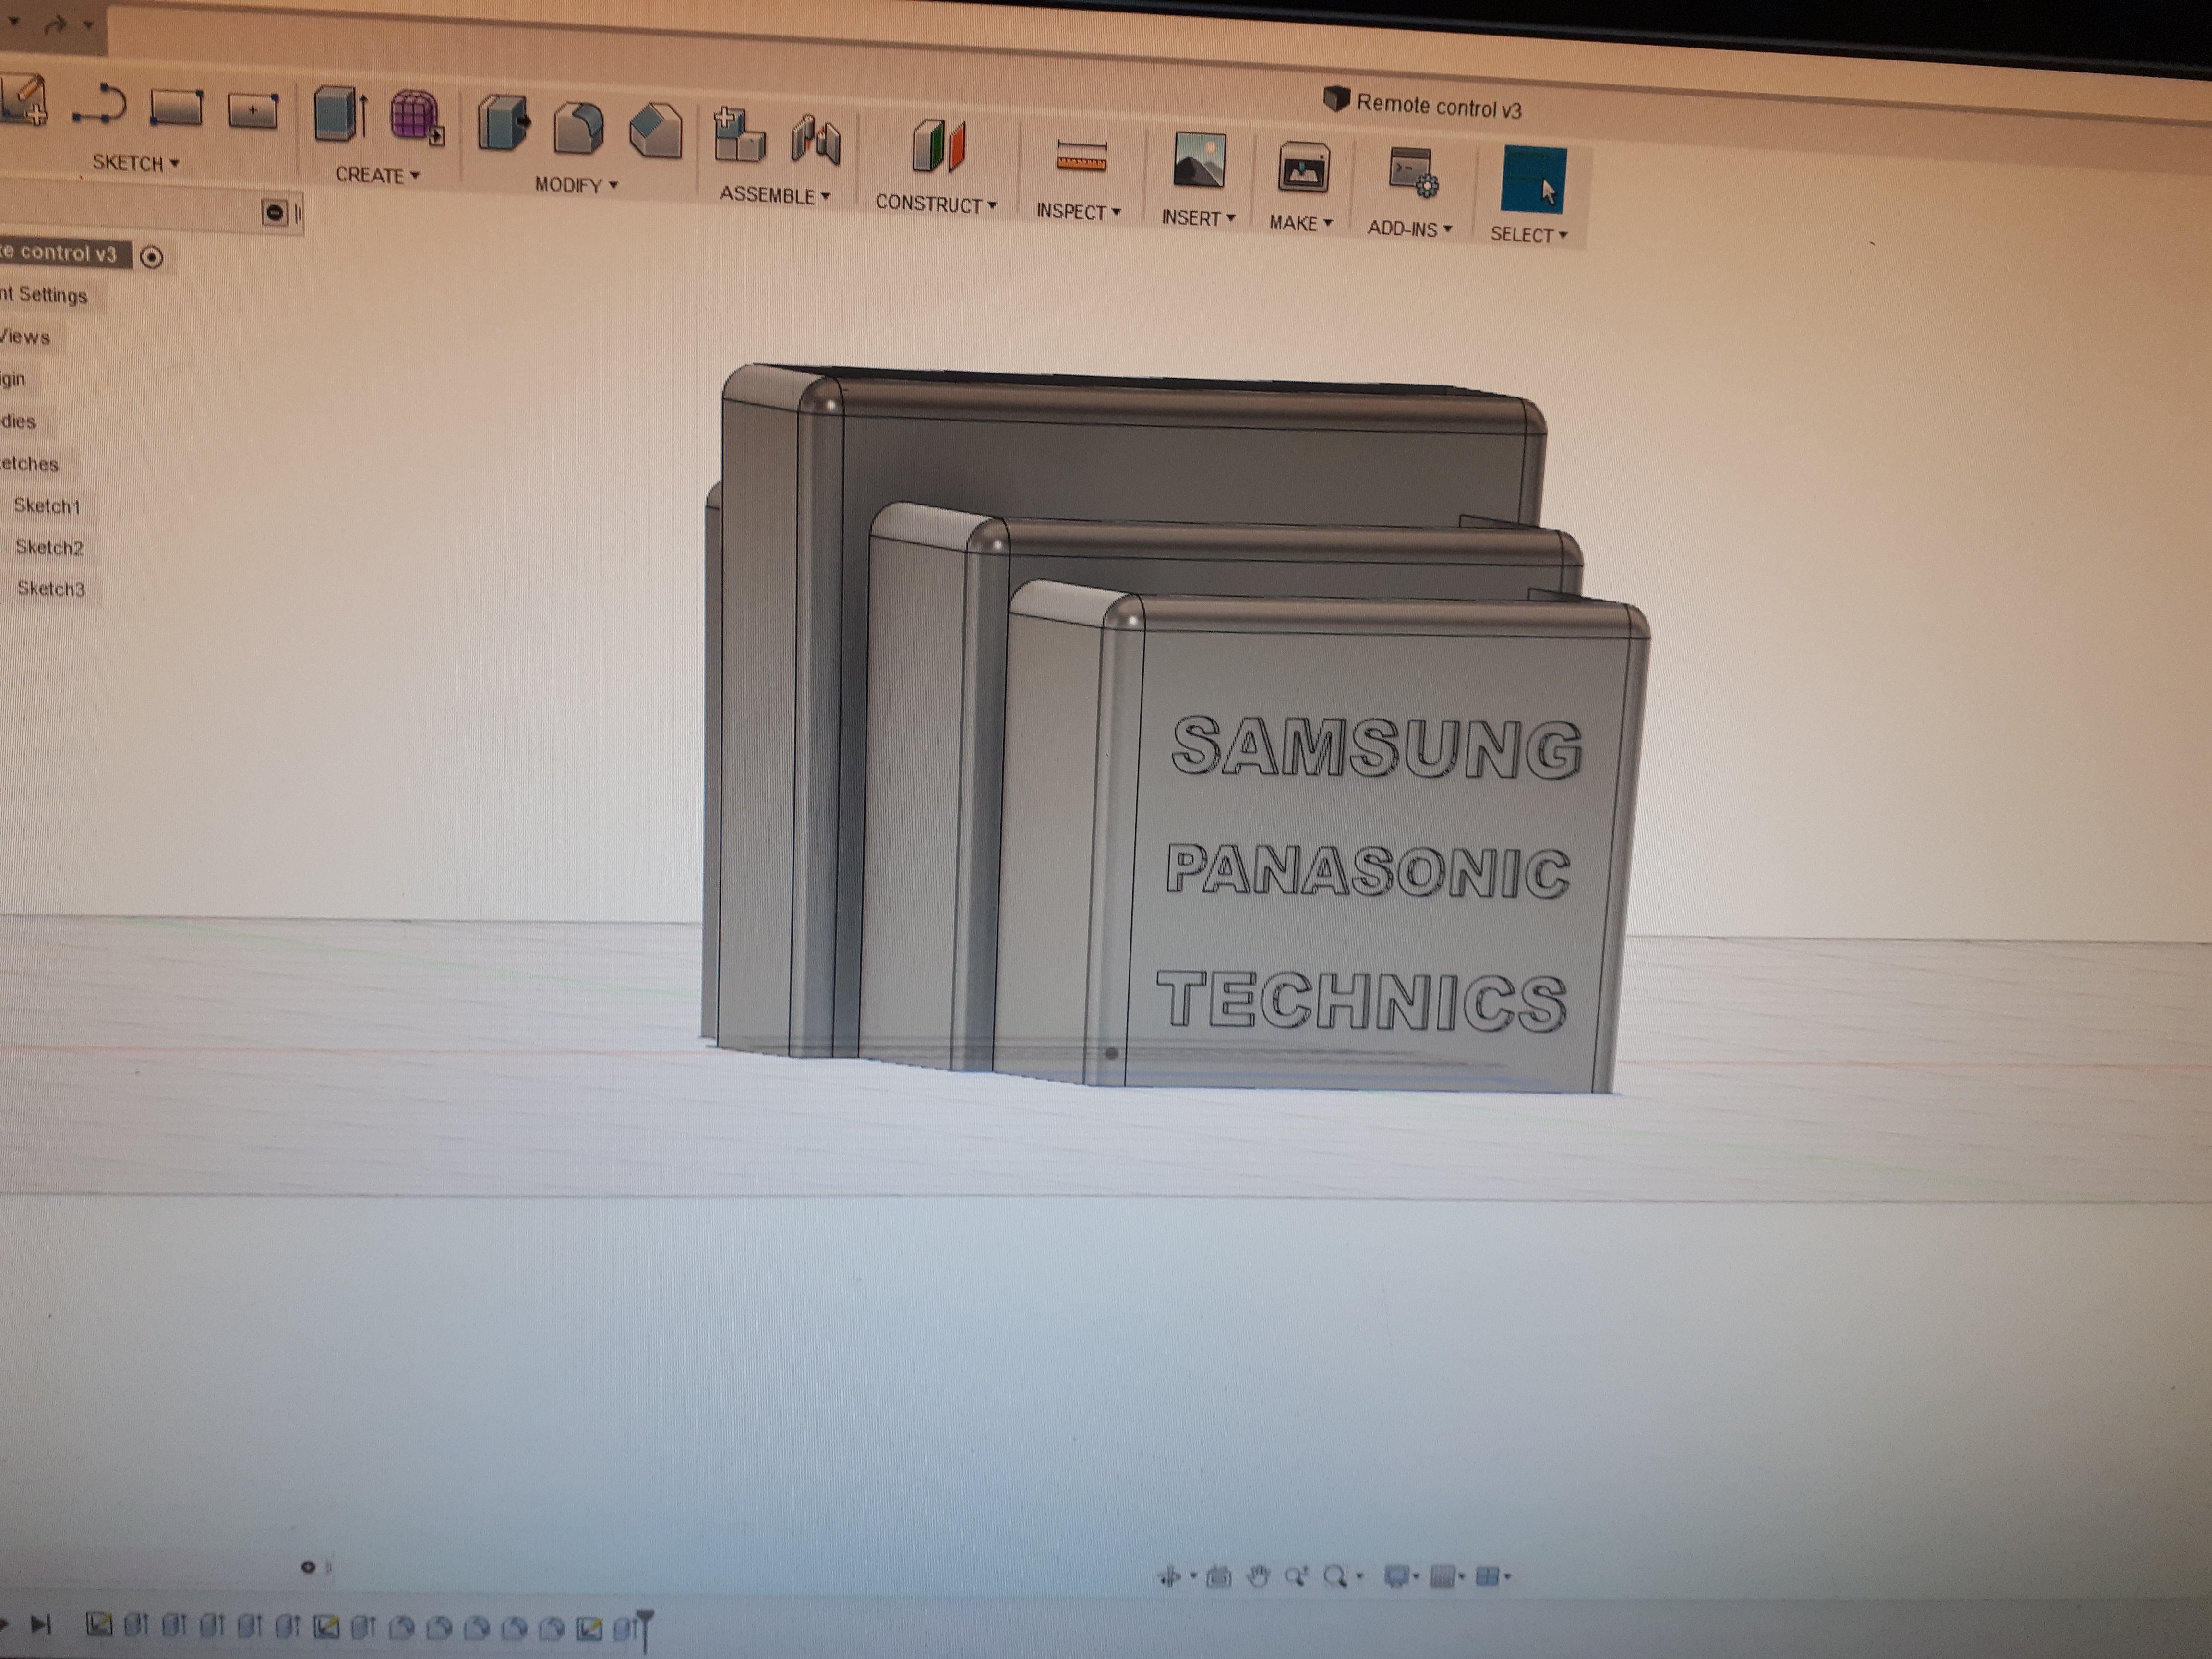Screen dimensions: 2212x1659
Task: Select the Remote control v3 document tab
Action: (x=1423, y=104)
